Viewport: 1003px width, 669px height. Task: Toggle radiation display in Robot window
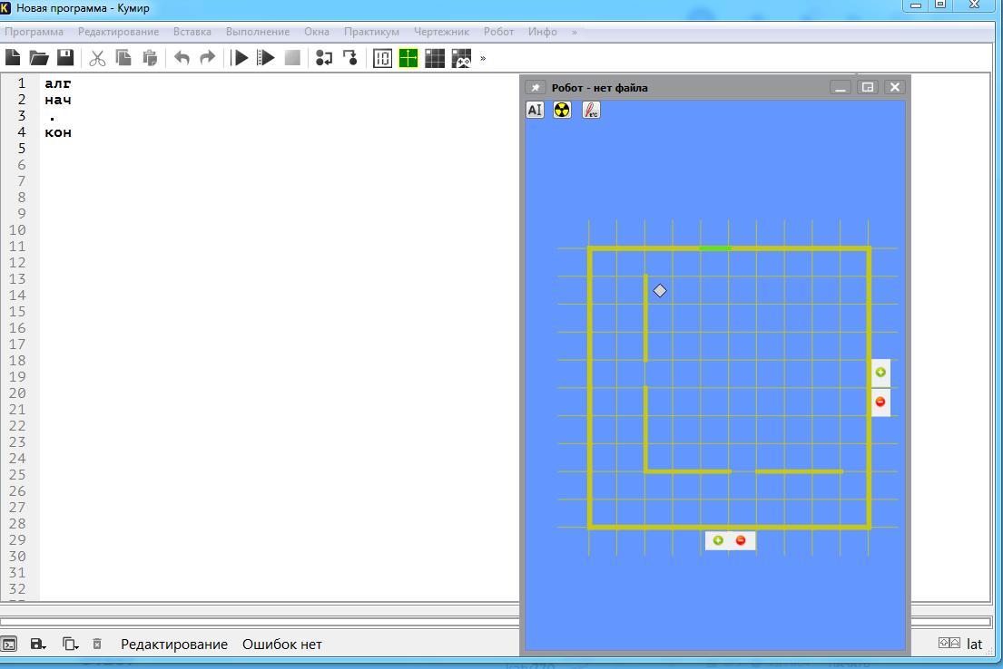point(562,110)
